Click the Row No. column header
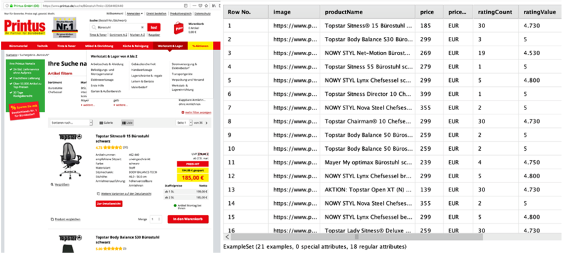Image resolution: width=564 pixels, height=257 pixels. (246, 12)
